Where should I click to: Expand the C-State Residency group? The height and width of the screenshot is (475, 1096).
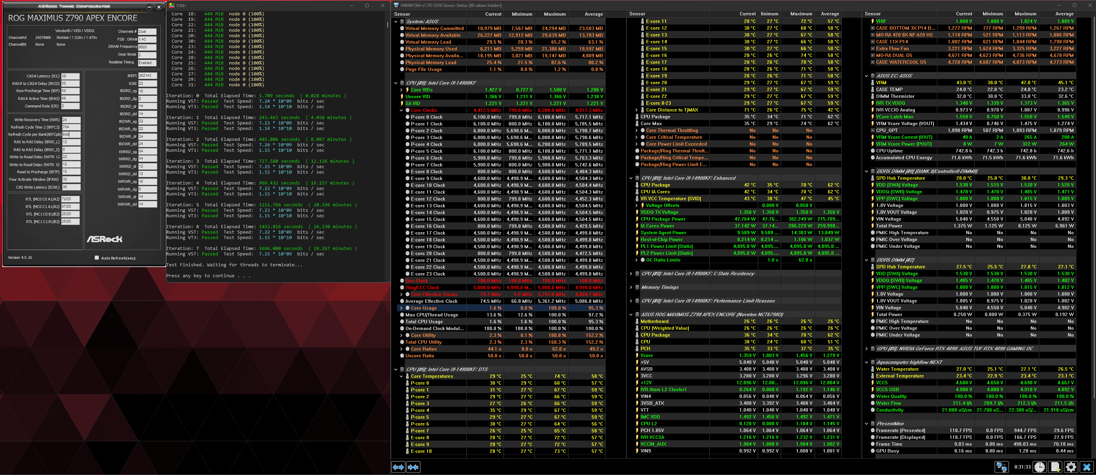coord(631,273)
